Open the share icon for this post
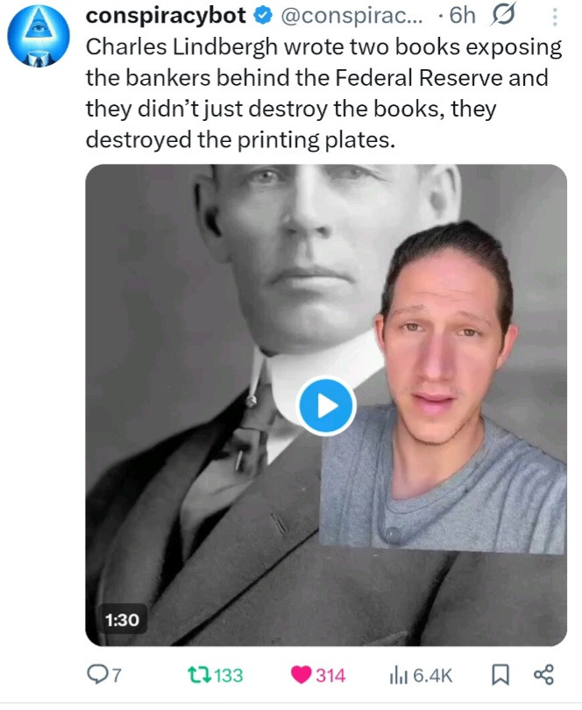The width and height of the screenshot is (582, 710). click(543, 674)
